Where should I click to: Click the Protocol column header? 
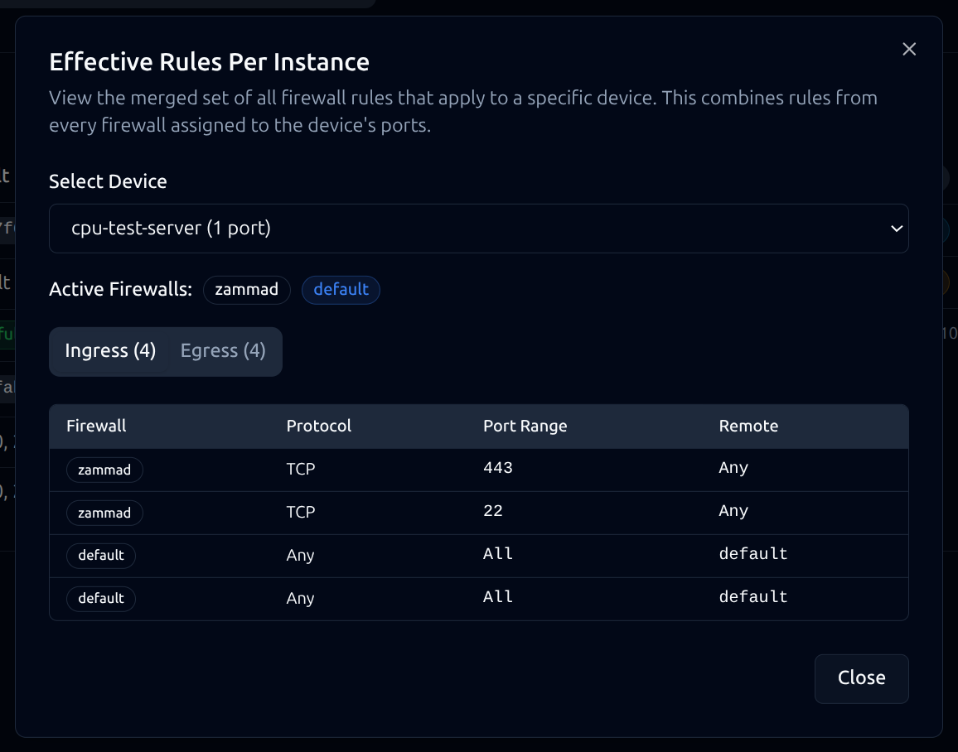coord(318,426)
